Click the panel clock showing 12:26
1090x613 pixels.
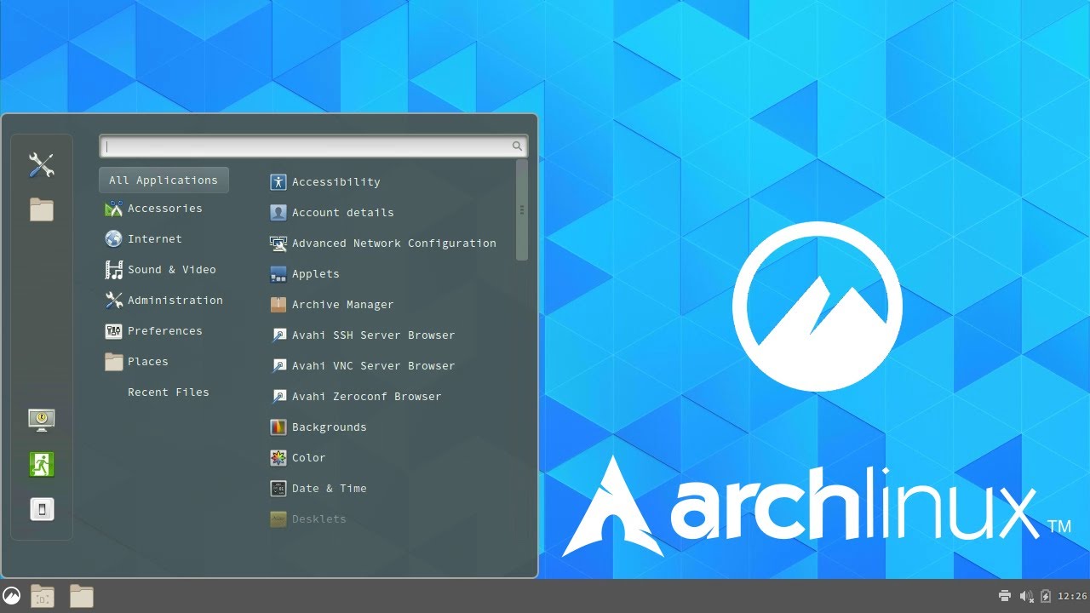[x=1072, y=596]
